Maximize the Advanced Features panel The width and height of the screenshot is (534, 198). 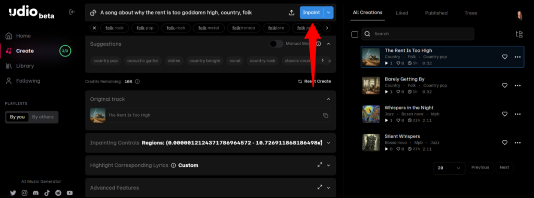320,187
